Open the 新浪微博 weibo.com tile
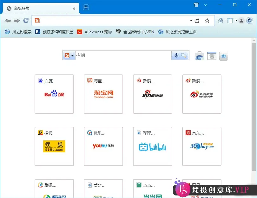This screenshot has height=198, width=257. [202, 94]
